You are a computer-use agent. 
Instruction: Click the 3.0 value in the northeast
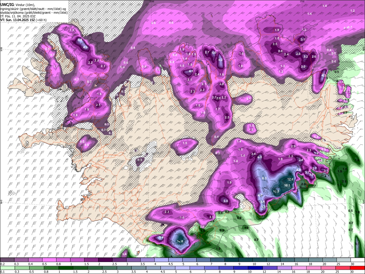click(x=303, y=67)
